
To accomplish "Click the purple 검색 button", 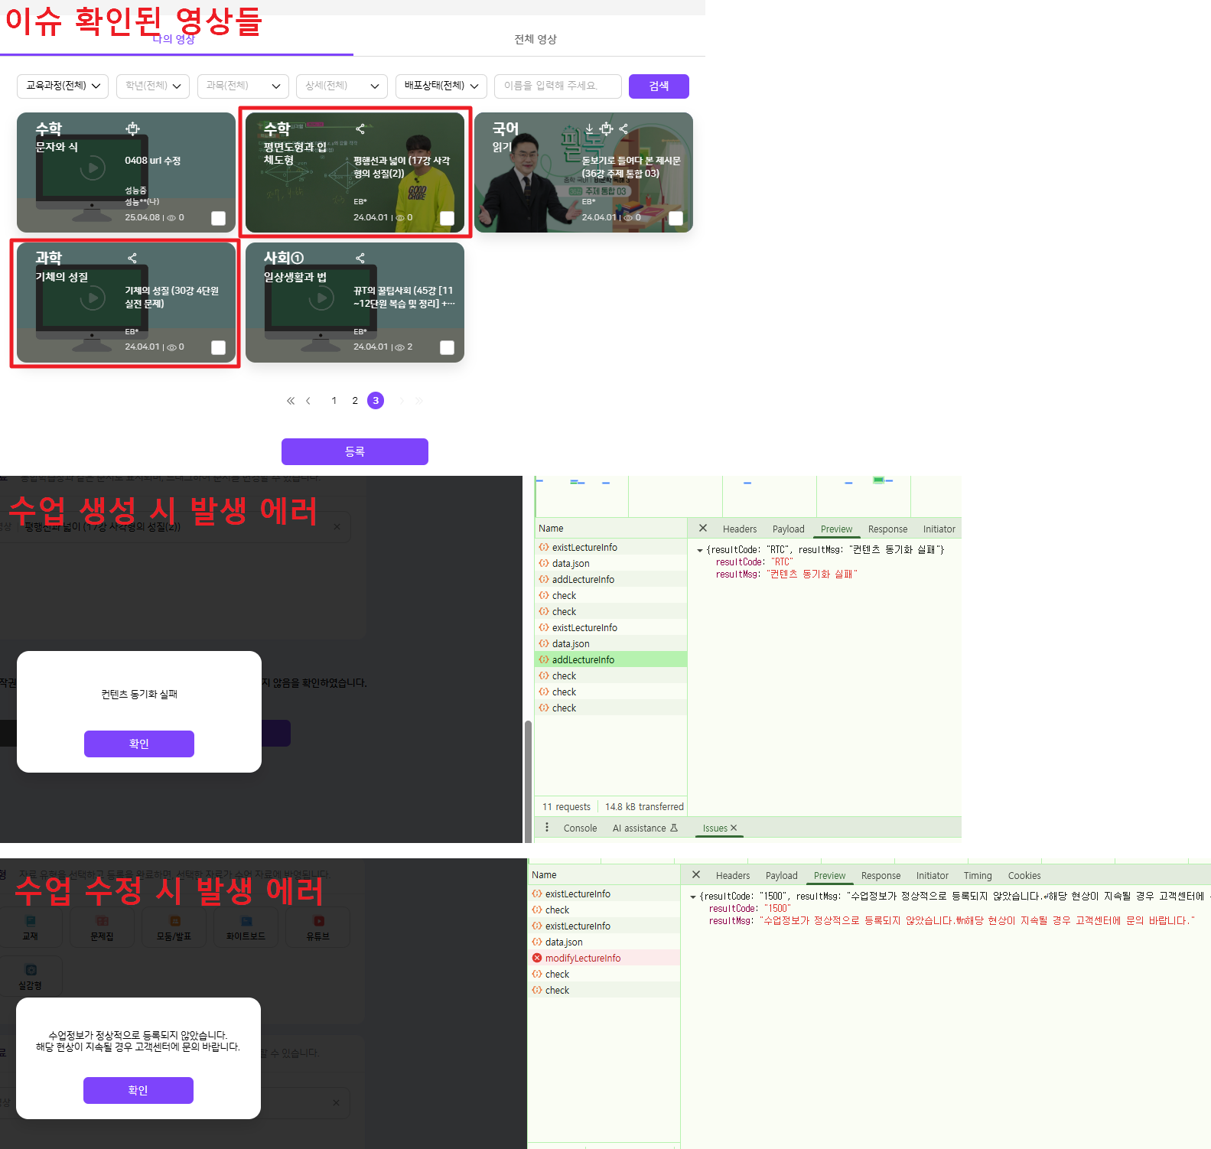I will (659, 86).
